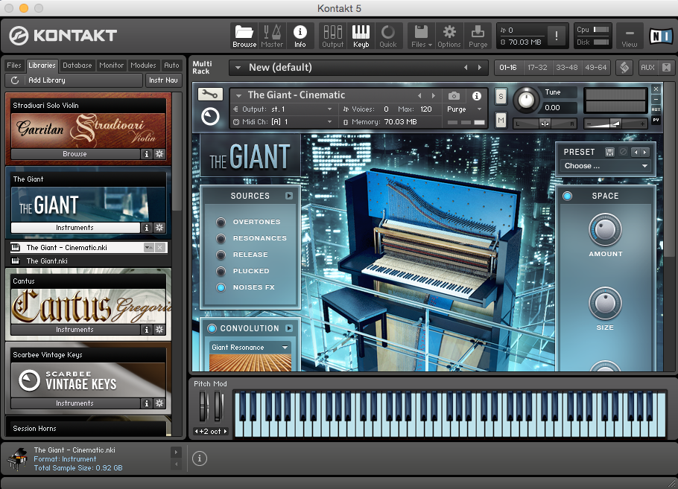Click Instruments button under The Giant
The height and width of the screenshot is (489, 678).
click(75, 228)
